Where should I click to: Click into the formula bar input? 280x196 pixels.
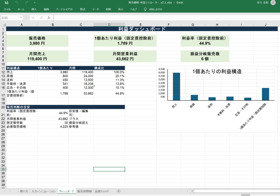[x=167, y=18]
